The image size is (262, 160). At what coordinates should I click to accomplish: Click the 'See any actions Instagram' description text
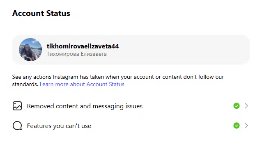click(x=118, y=80)
